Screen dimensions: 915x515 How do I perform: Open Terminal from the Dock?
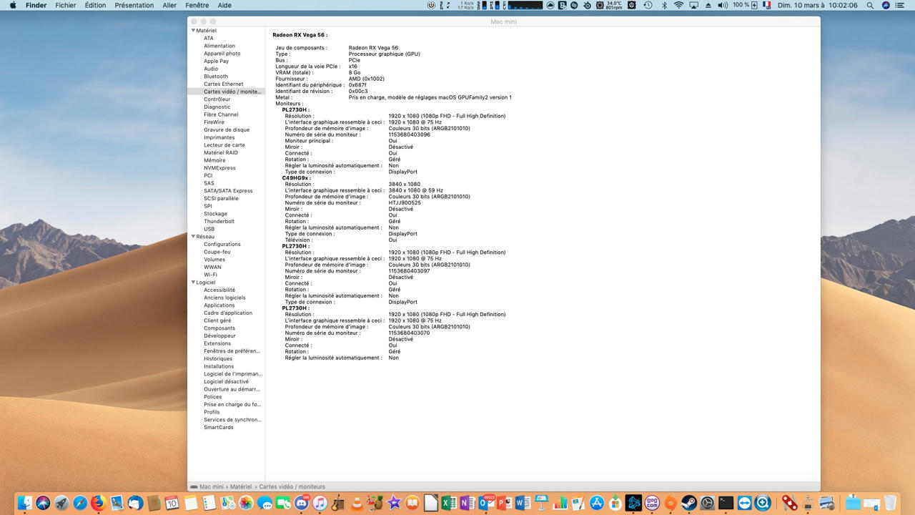(x=726, y=503)
